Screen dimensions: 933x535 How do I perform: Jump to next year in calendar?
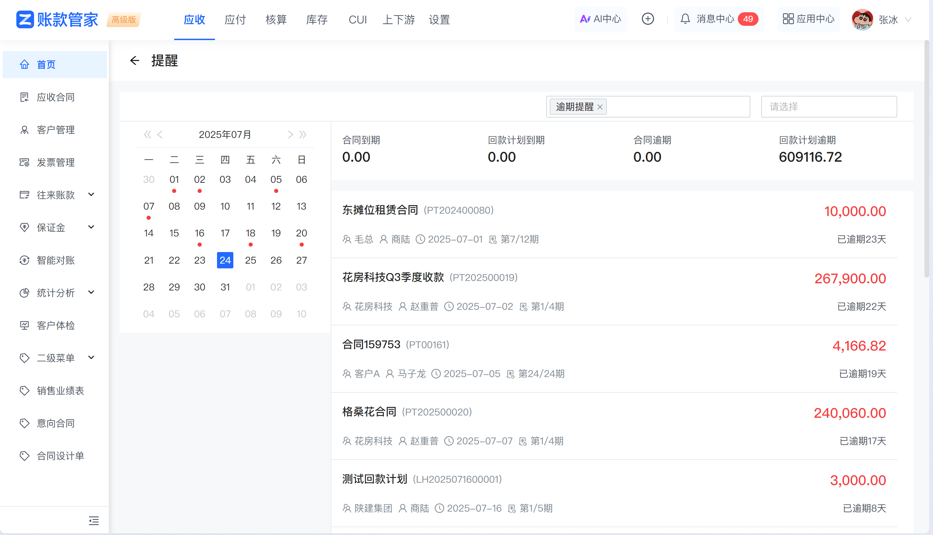[303, 135]
